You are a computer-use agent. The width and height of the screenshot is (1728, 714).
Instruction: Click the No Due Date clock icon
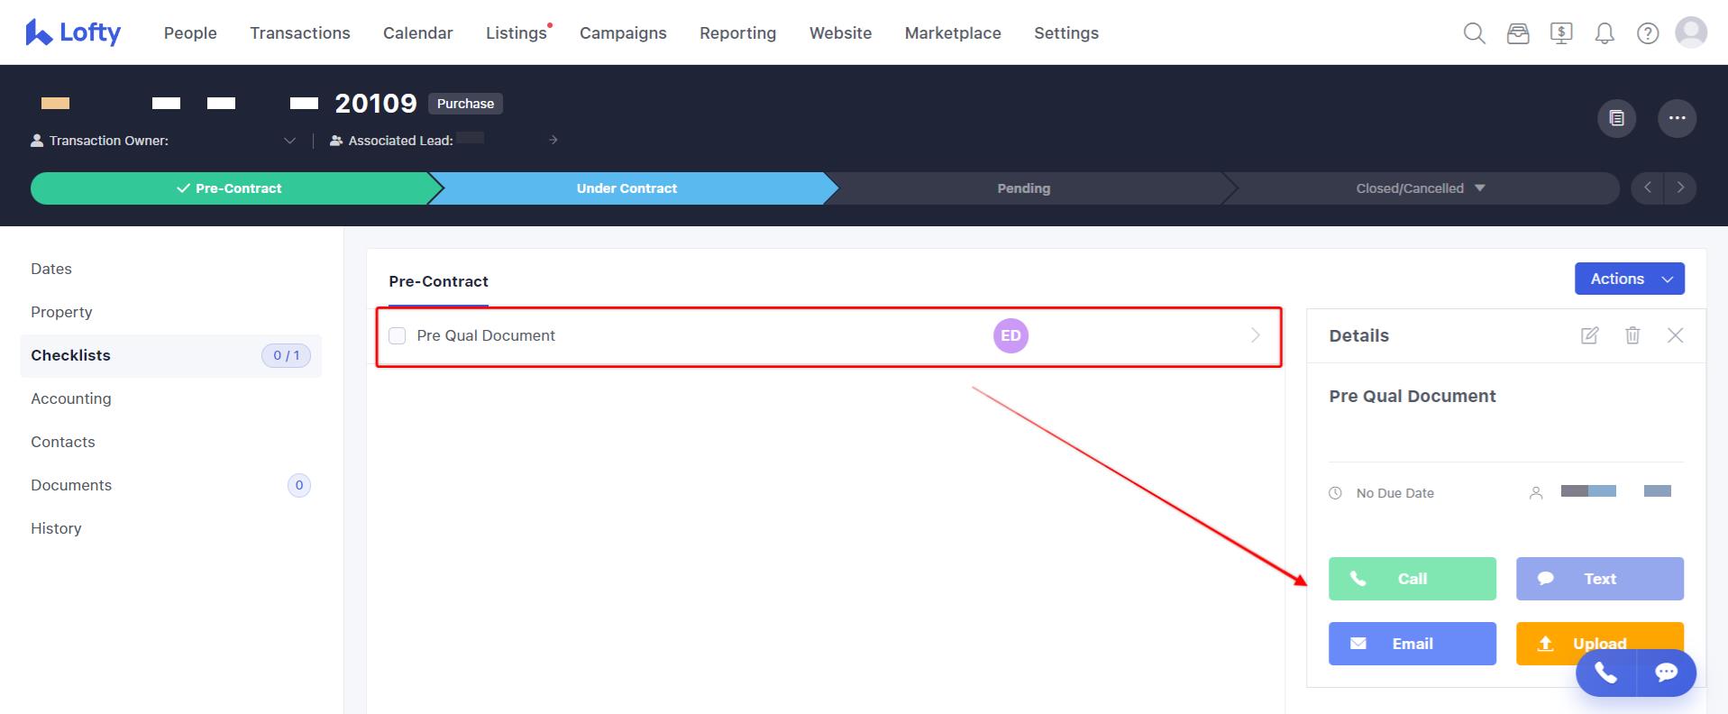click(1335, 493)
